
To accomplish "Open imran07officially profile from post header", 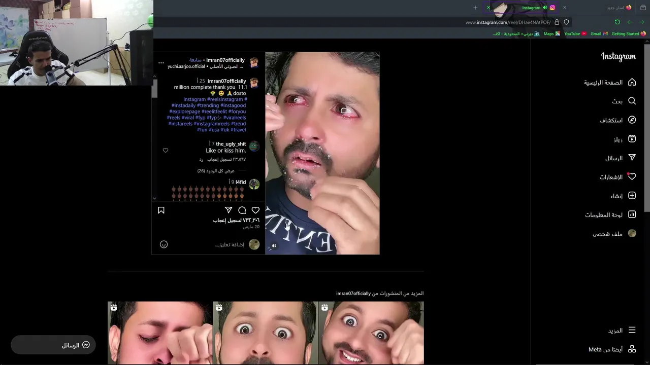I will [x=225, y=60].
